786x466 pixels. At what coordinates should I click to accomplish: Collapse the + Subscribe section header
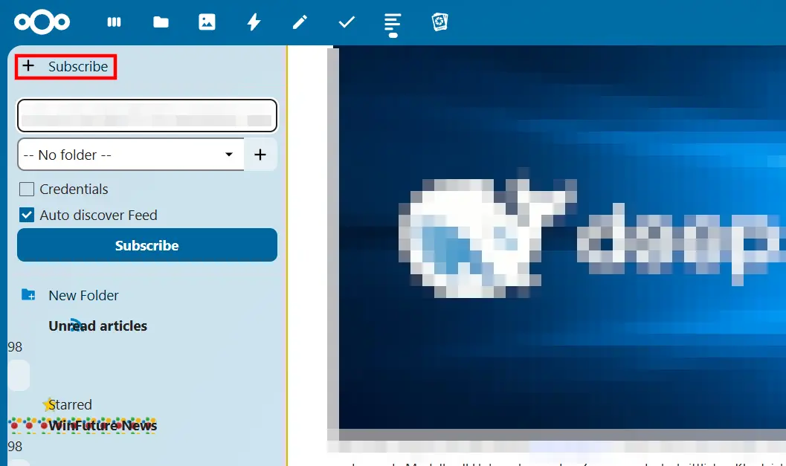pos(66,67)
